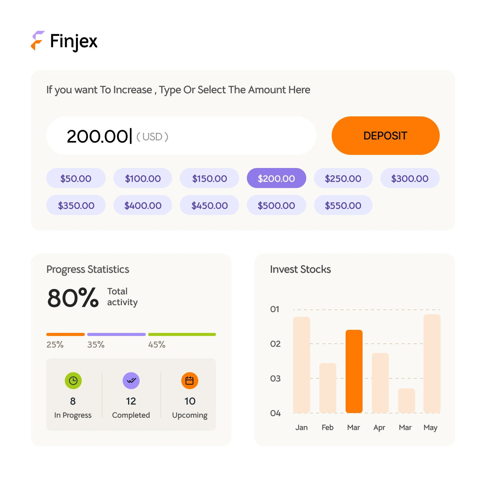Click the Finjex logo icon
Viewport: 486px width, 477px height.
click(37, 40)
